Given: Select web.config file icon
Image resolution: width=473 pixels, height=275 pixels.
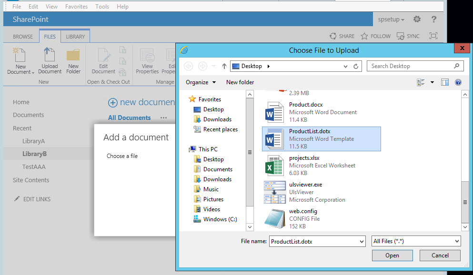Looking at the screenshot, I should [x=274, y=219].
